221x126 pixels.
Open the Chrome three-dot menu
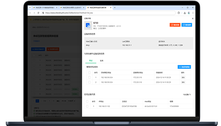tap(193, 13)
